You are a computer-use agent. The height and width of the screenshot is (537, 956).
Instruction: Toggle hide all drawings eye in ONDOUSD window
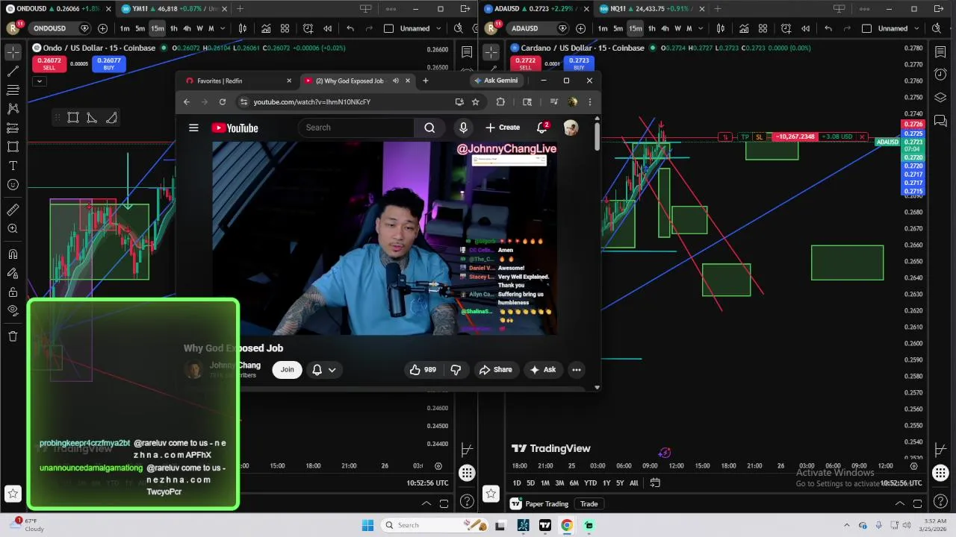(13, 310)
